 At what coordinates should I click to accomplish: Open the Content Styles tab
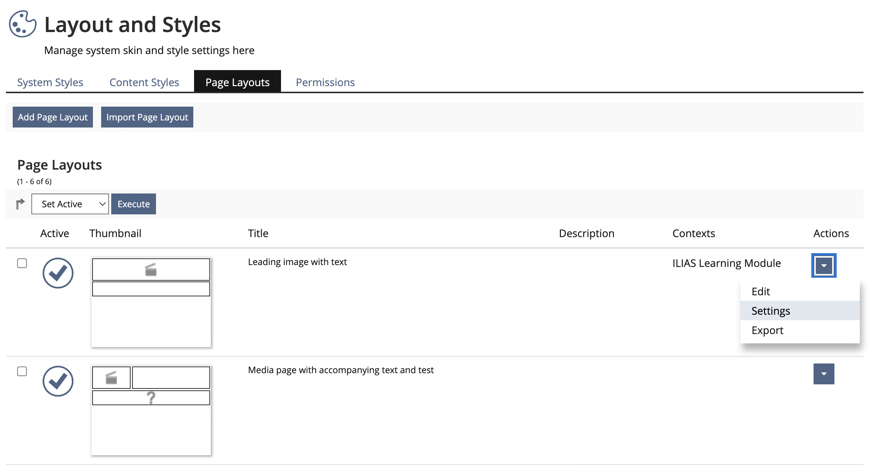click(144, 82)
